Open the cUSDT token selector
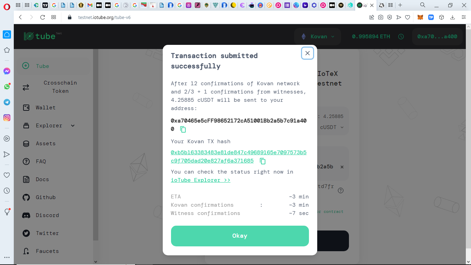The height and width of the screenshot is (265, 471). point(332,127)
